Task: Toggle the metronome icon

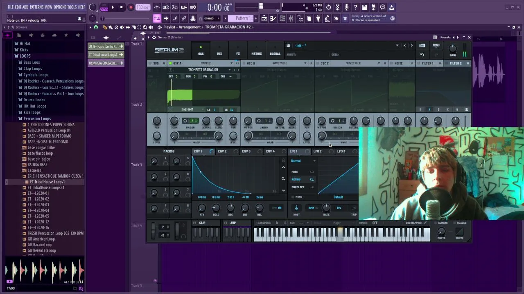Action: [x=157, y=7]
